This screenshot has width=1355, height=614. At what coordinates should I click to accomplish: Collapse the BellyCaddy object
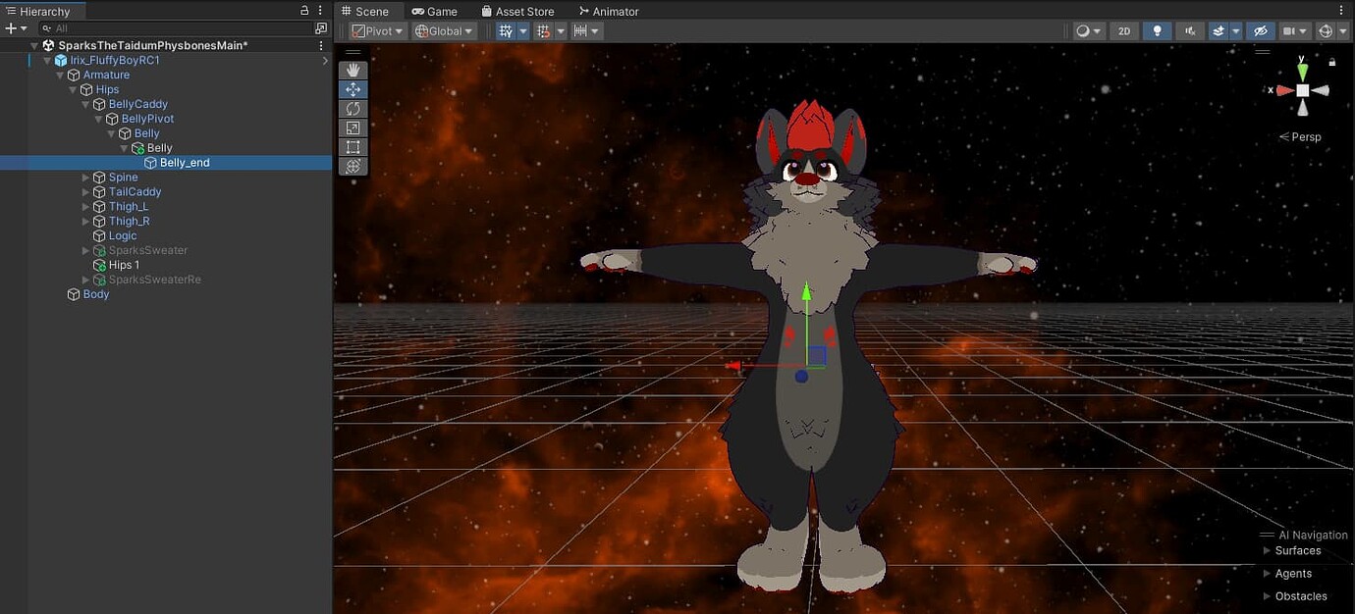click(x=85, y=104)
